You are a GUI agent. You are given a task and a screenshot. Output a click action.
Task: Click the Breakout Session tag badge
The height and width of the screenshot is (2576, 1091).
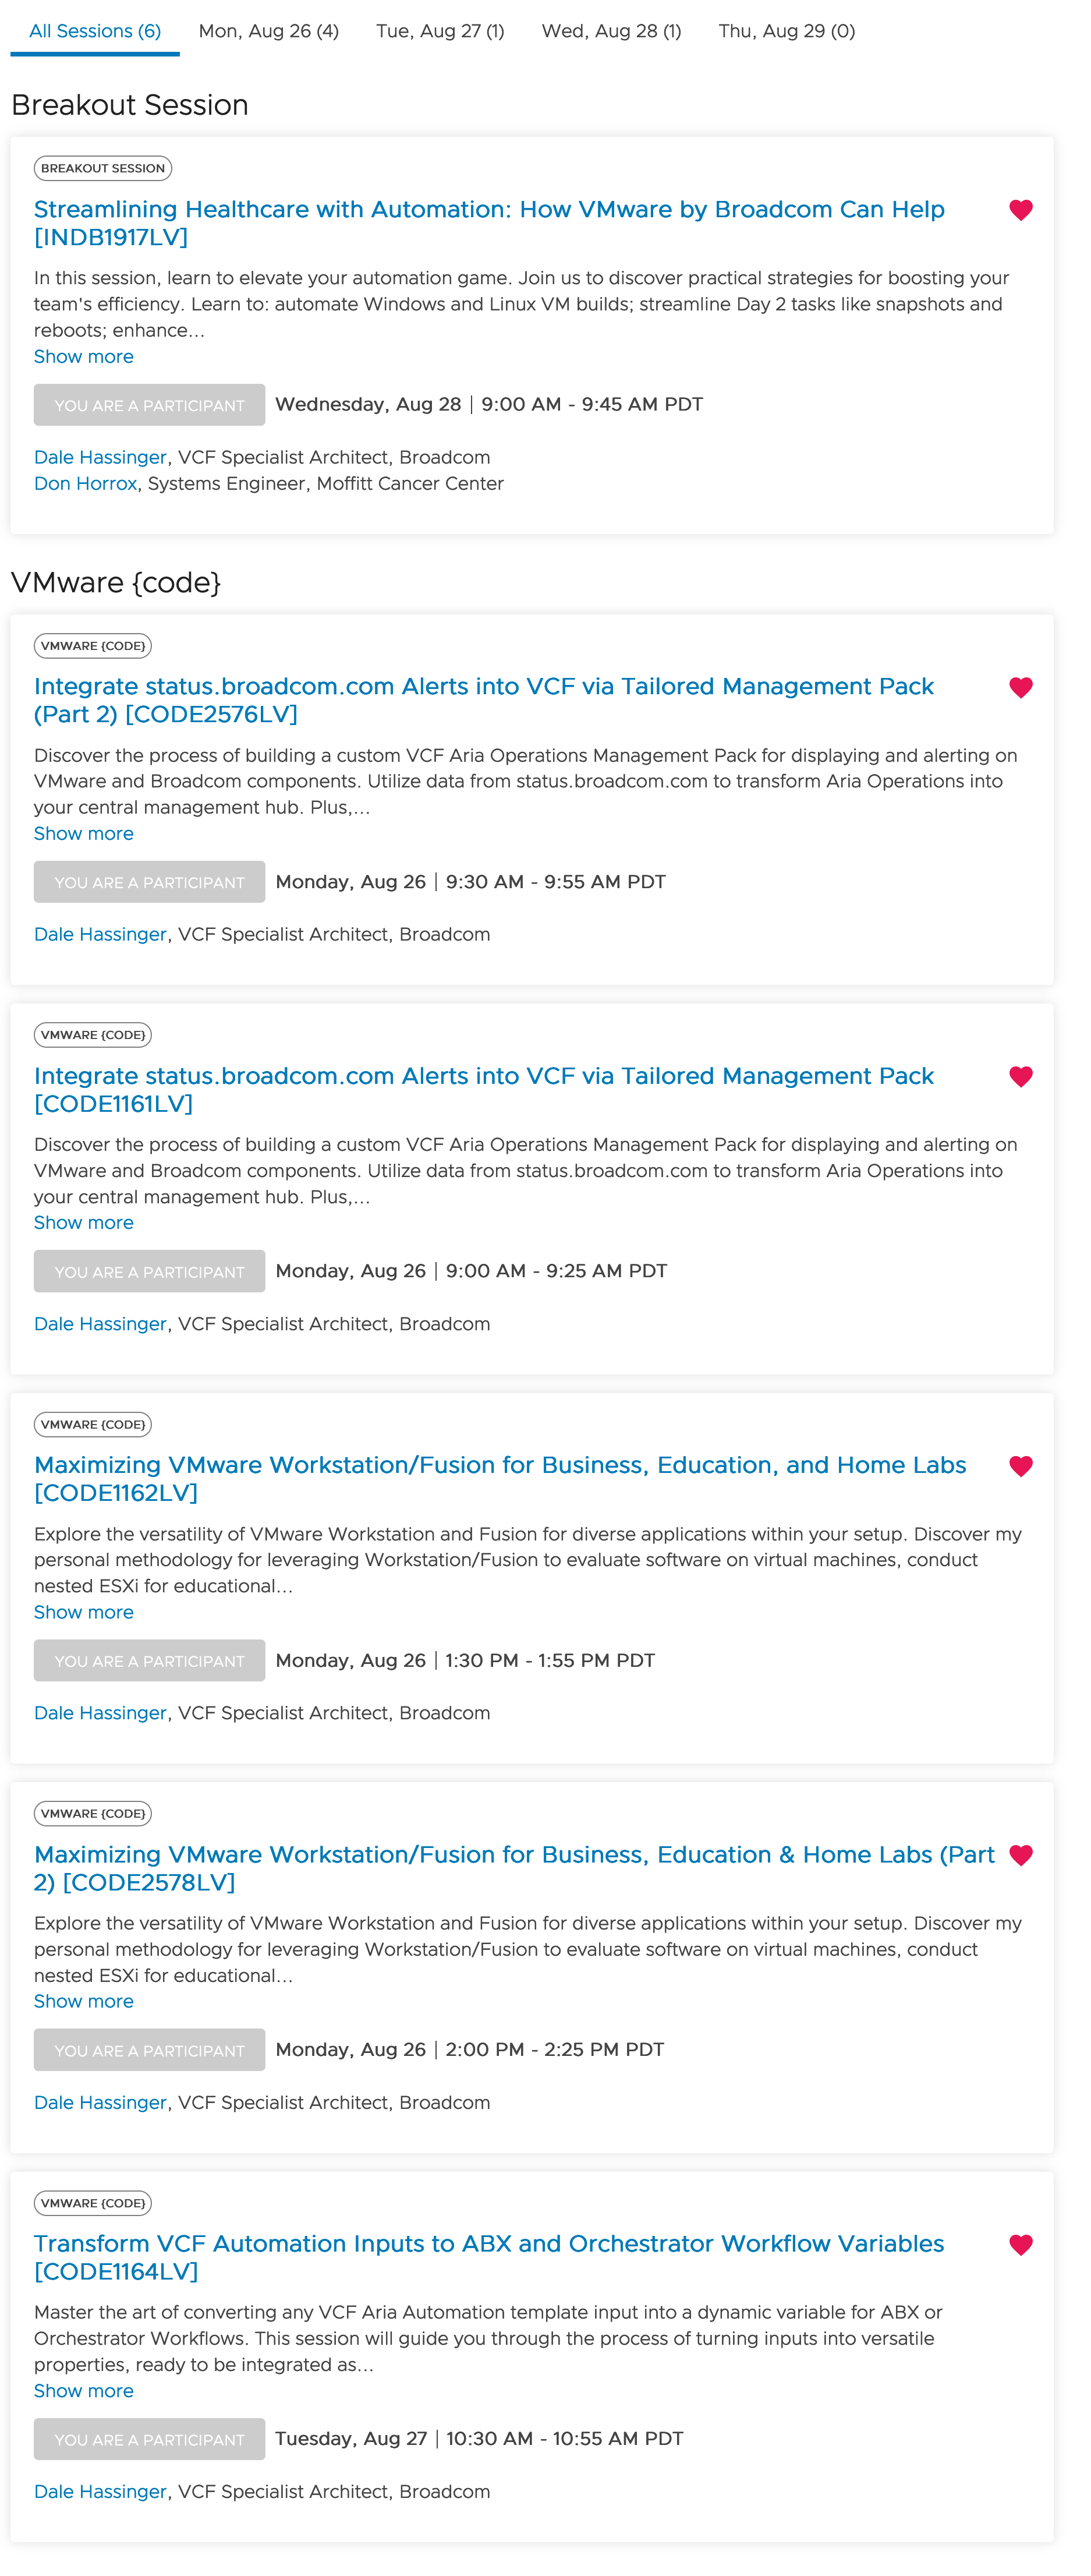coord(102,168)
